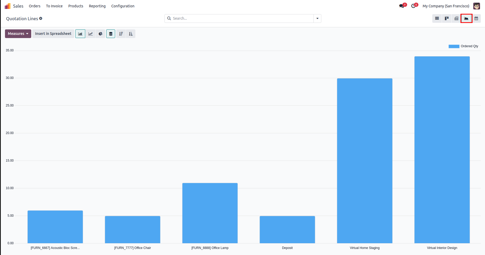Switch to list view
Screen dimensions: 485x255
point(437,18)
